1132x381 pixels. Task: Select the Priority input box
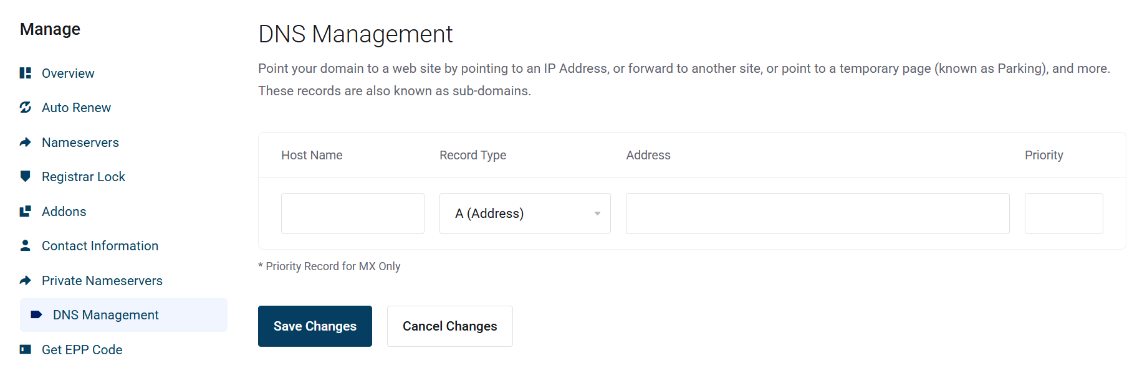click(1063, 214)
